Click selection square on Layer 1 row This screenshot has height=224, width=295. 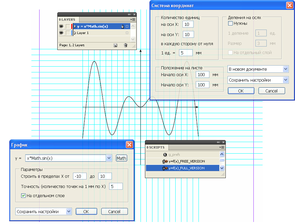point(127,33)
